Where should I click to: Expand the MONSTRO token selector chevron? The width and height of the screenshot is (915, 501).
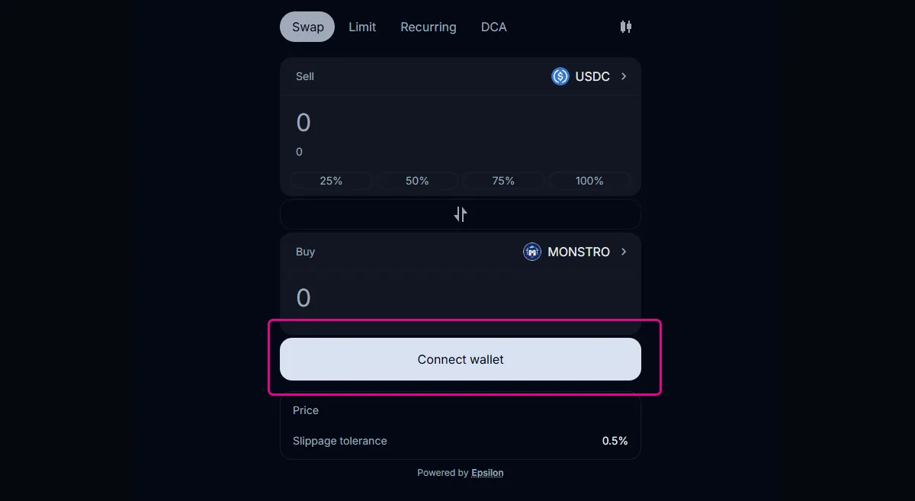pos(624,252)
